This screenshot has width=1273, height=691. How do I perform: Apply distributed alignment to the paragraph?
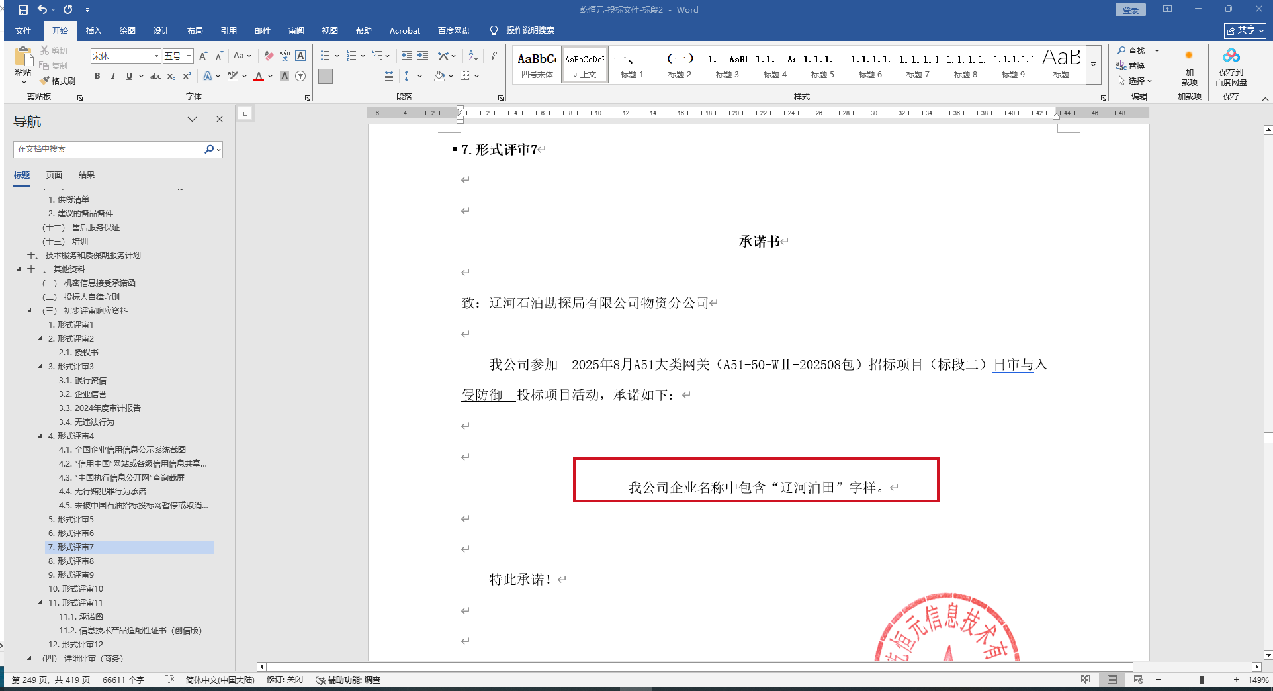point(389,76)
